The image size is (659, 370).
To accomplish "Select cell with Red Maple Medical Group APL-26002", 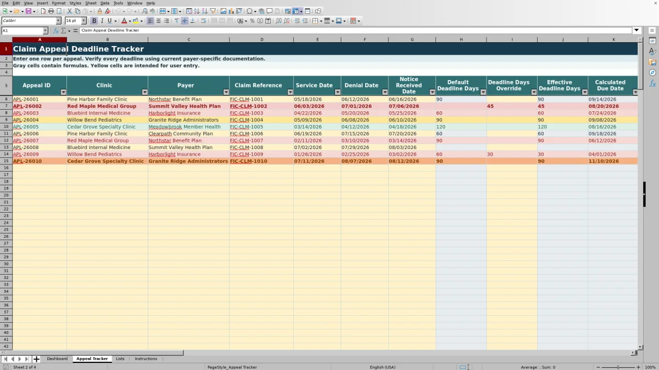I will (x=107, y=106).
